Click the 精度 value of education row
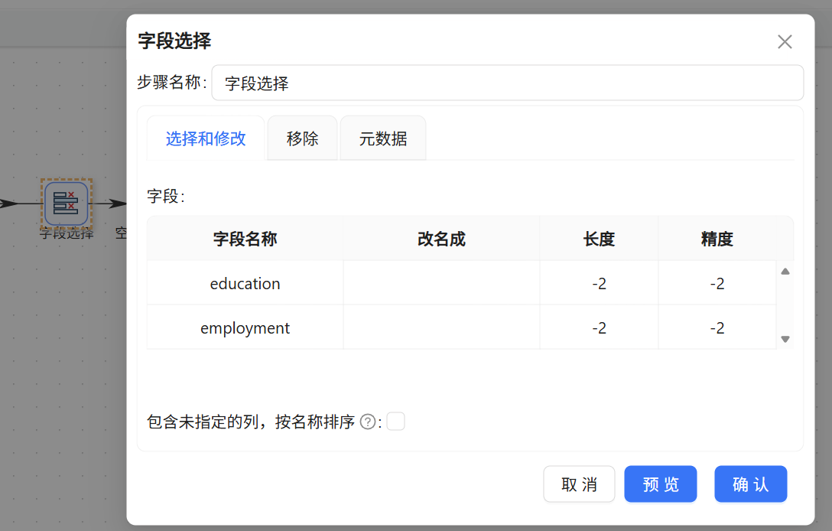 point(717,283)
